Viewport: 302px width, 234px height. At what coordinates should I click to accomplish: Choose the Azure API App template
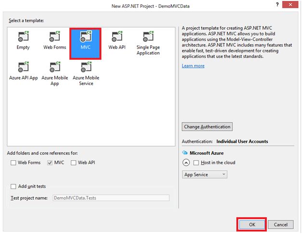pos(24,71)
